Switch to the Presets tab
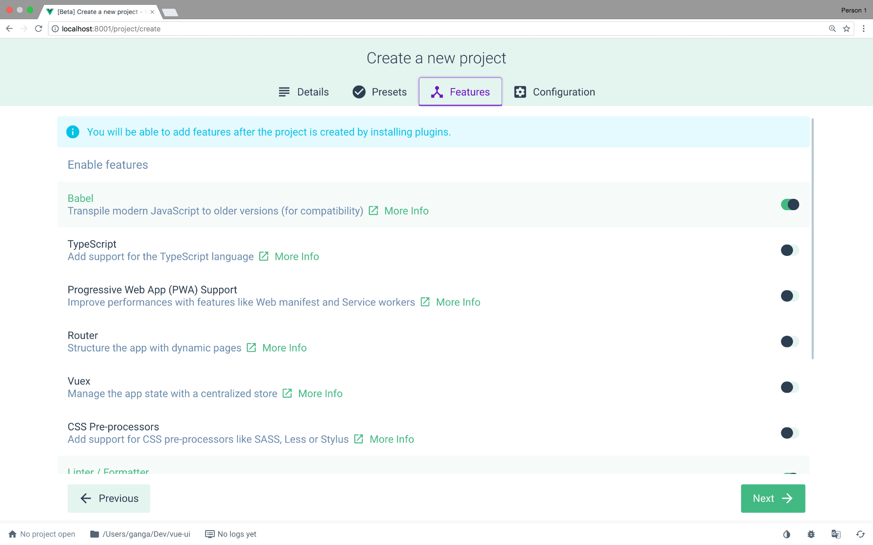 (380, 92)
